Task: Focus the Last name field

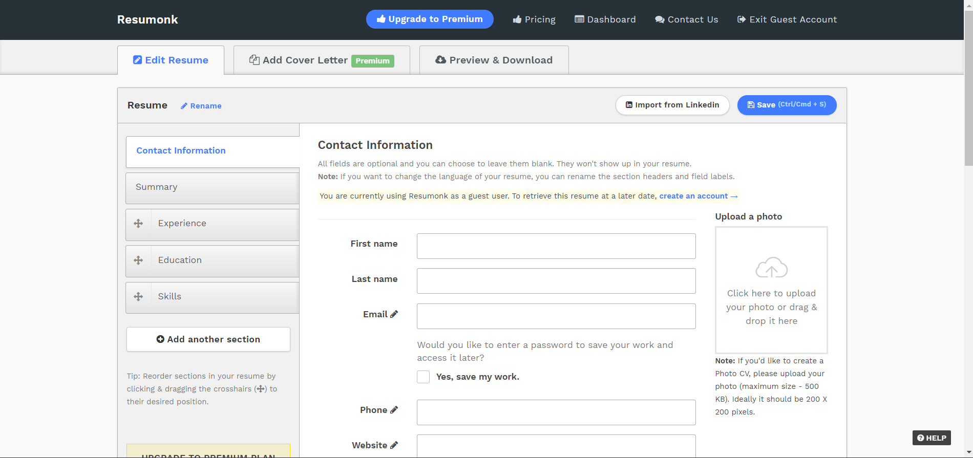Action: [556, 281]
